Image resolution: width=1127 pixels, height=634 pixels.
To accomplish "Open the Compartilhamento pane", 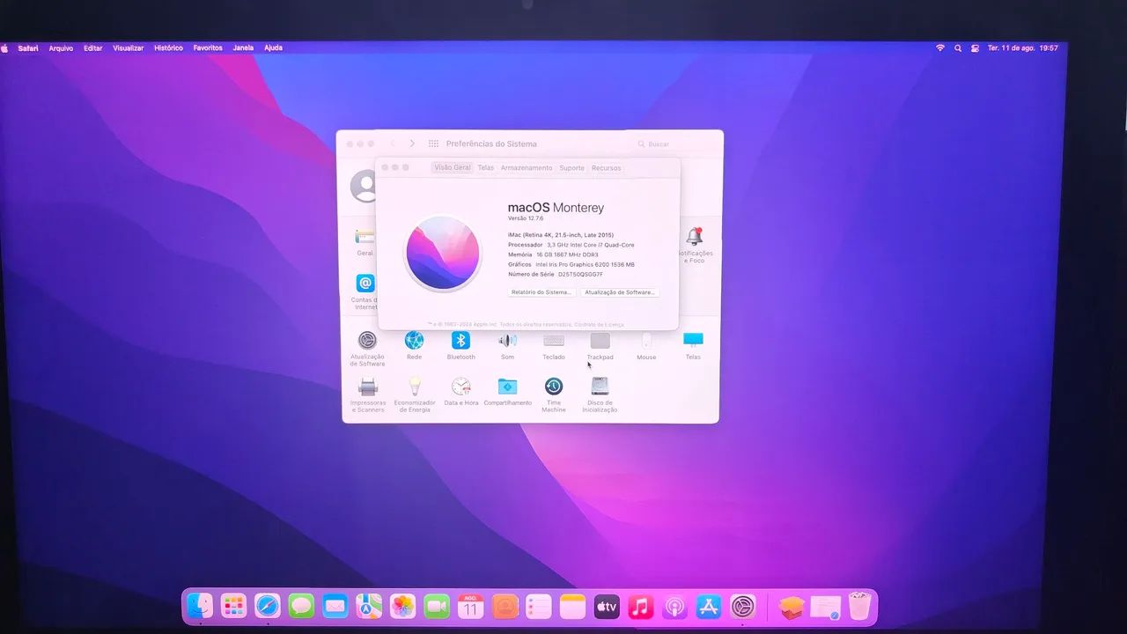I will 507,392.
